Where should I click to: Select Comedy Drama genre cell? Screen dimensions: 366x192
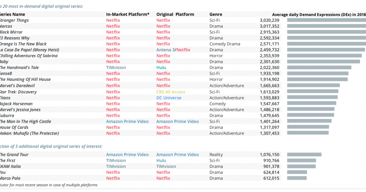225,44
